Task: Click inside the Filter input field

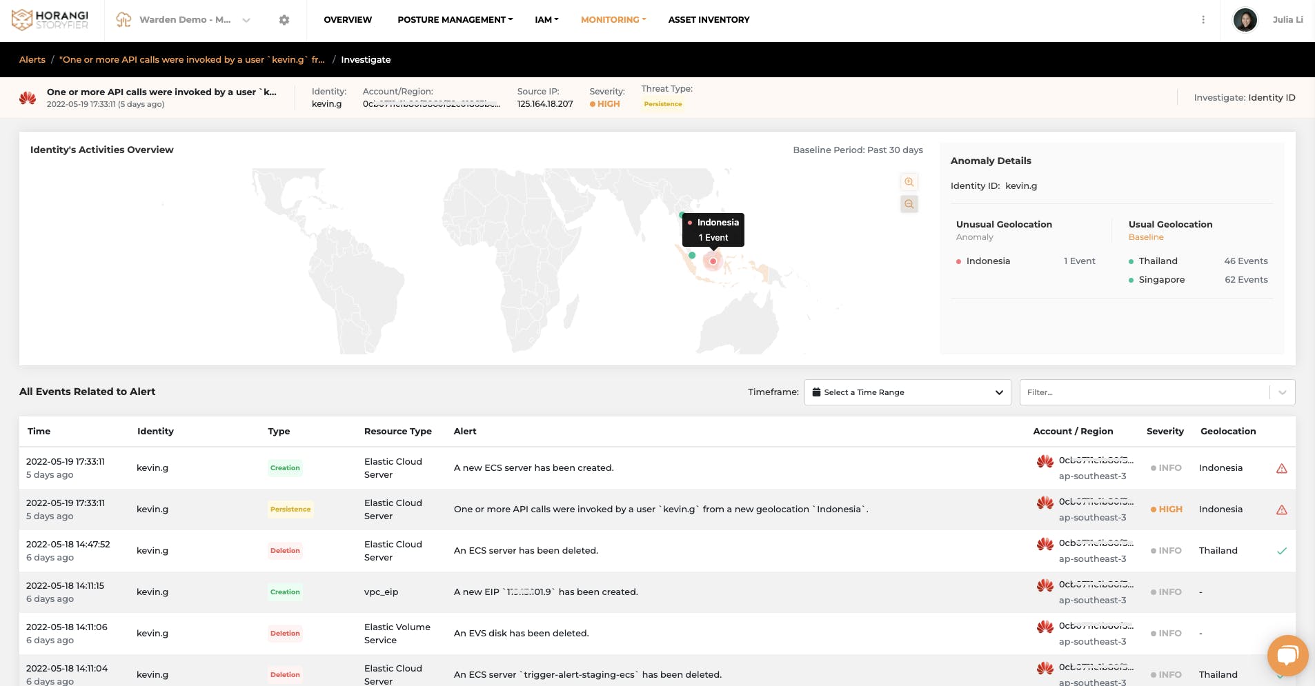Action: click(1144, 392)
